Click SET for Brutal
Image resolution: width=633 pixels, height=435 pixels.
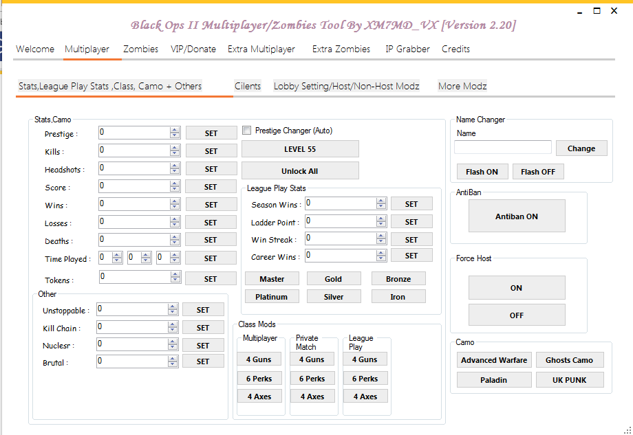pos(203,361)
